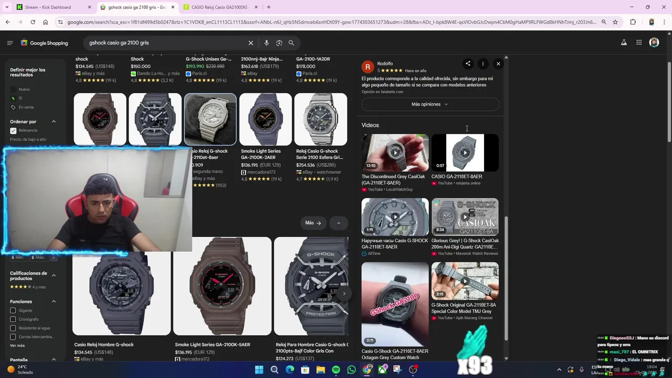The image size is (672, 378).
Task: Click the Más results button
Action: [313, 223]
